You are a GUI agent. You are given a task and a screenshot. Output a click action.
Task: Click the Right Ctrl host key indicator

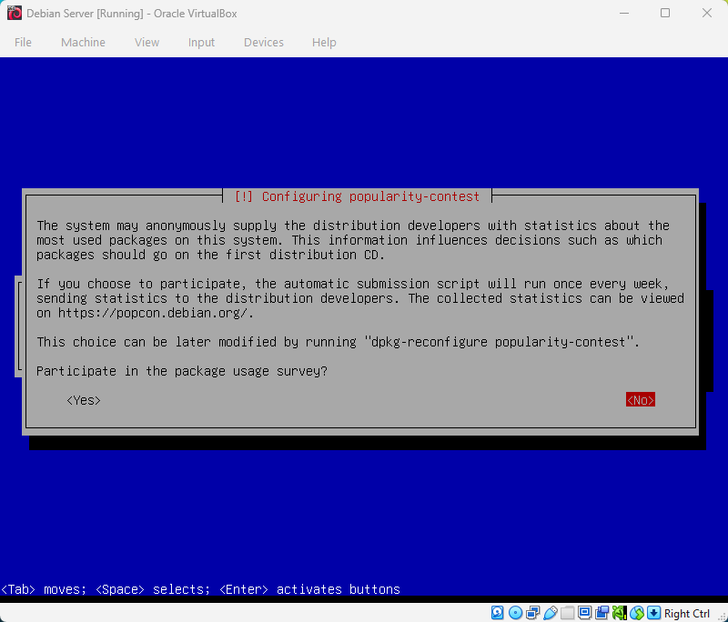coord(687,613)
